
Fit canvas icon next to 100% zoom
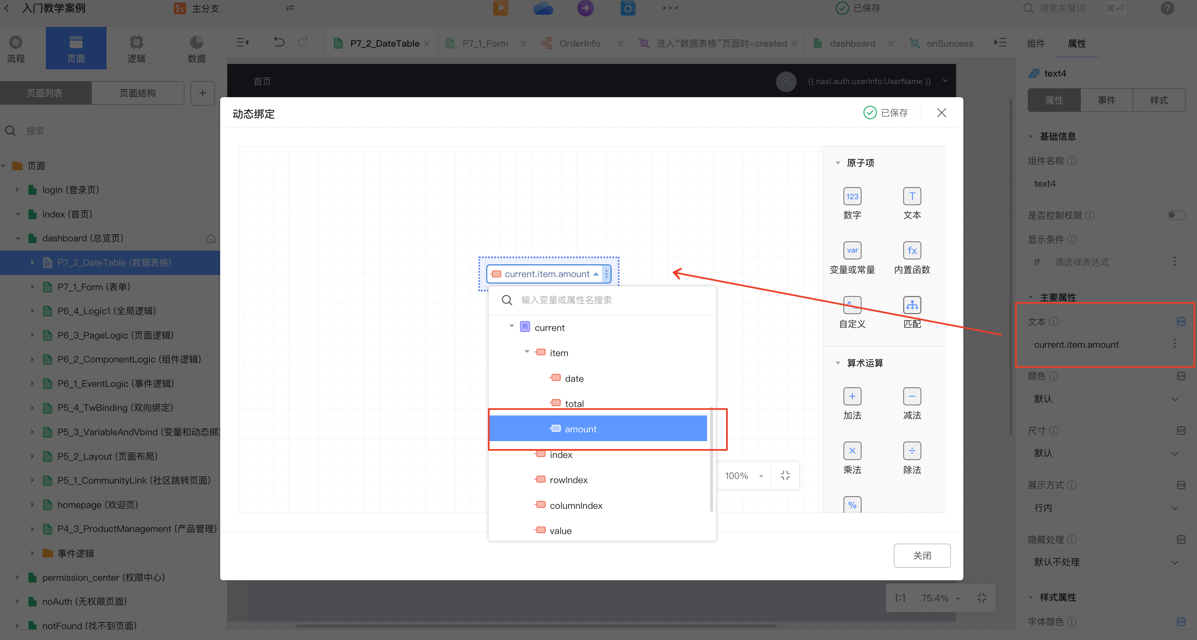[x=785, y=475]
